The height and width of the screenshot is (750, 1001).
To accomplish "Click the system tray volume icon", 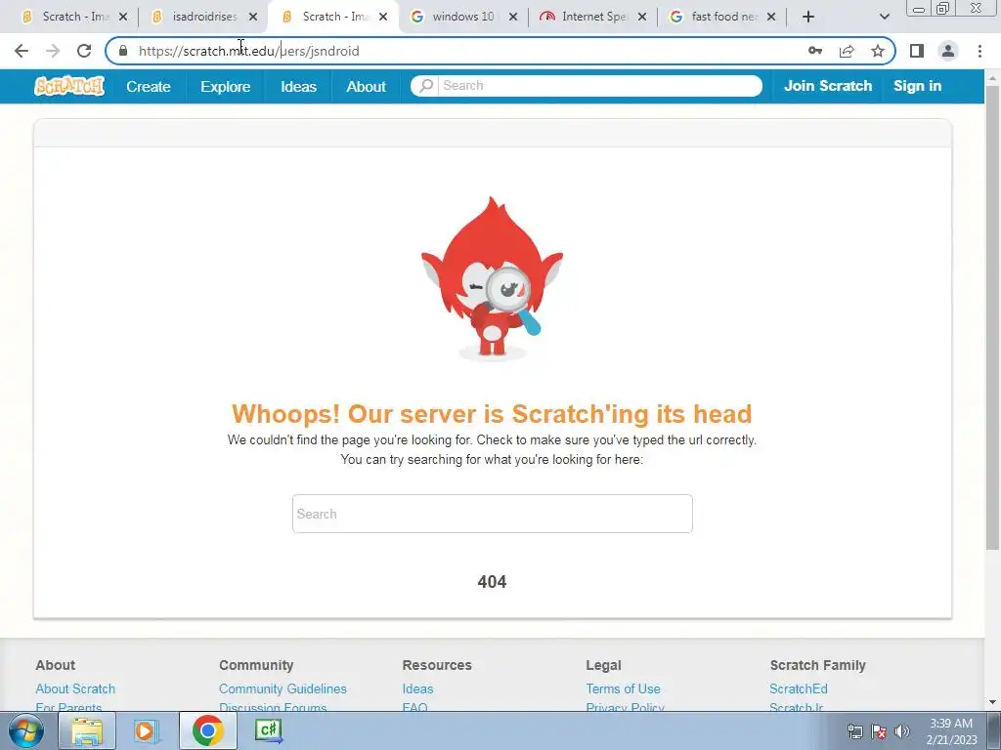I will tap(901, 731).
